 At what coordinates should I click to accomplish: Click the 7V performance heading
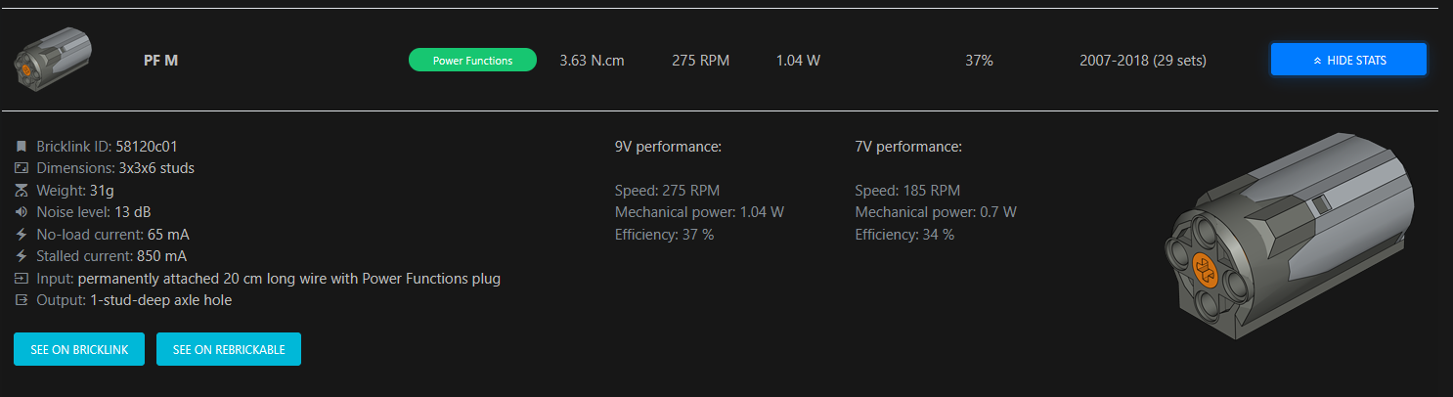(x=908, y=147)
